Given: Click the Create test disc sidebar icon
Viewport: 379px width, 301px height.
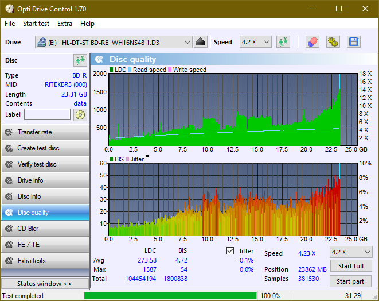Looking at the screenshot, I should coord(9,148).
